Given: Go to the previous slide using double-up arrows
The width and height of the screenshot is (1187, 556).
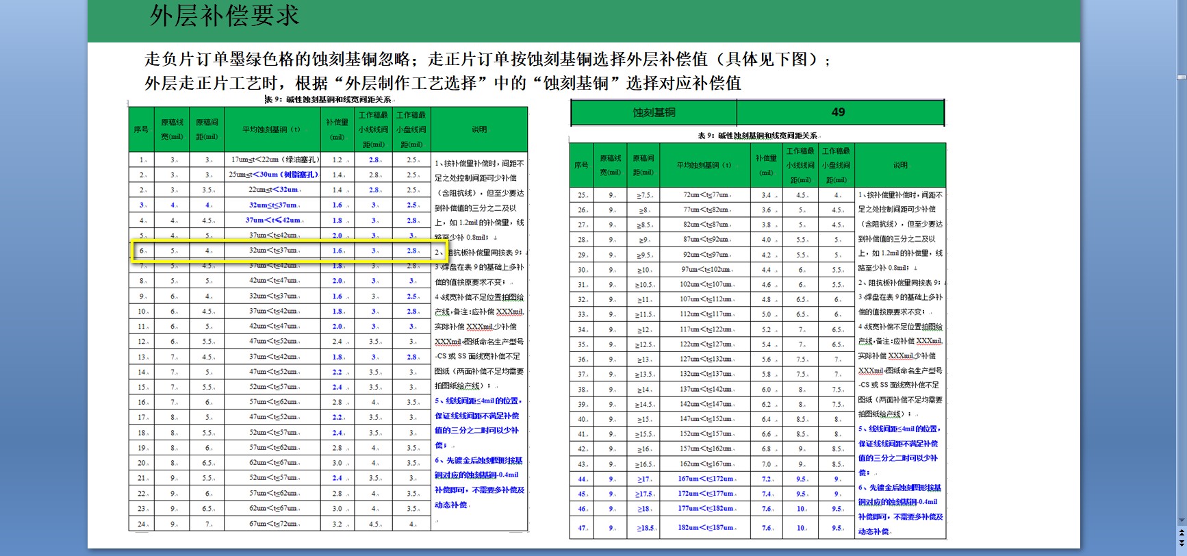Looking at the screenshot, I should pyautogui.click(x=1182, y=531).
